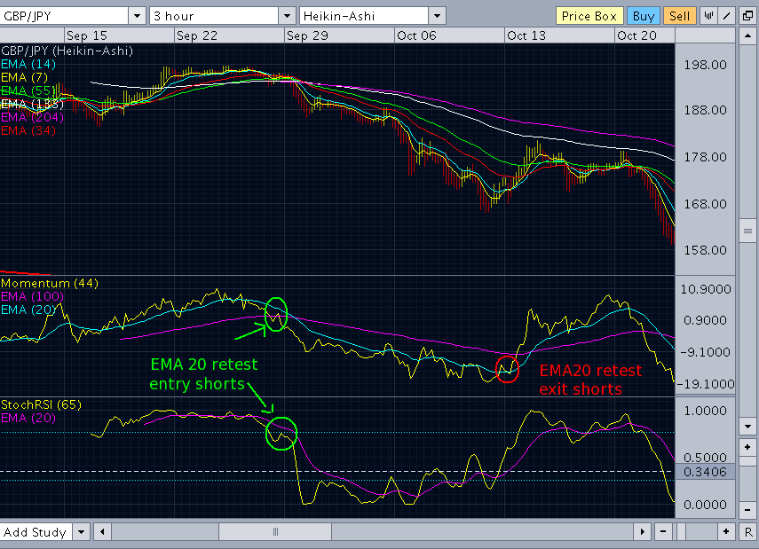759x549 pixels.
Task: Open the 3 hour timeframe dropdown
Action: (x=287, y=16)
